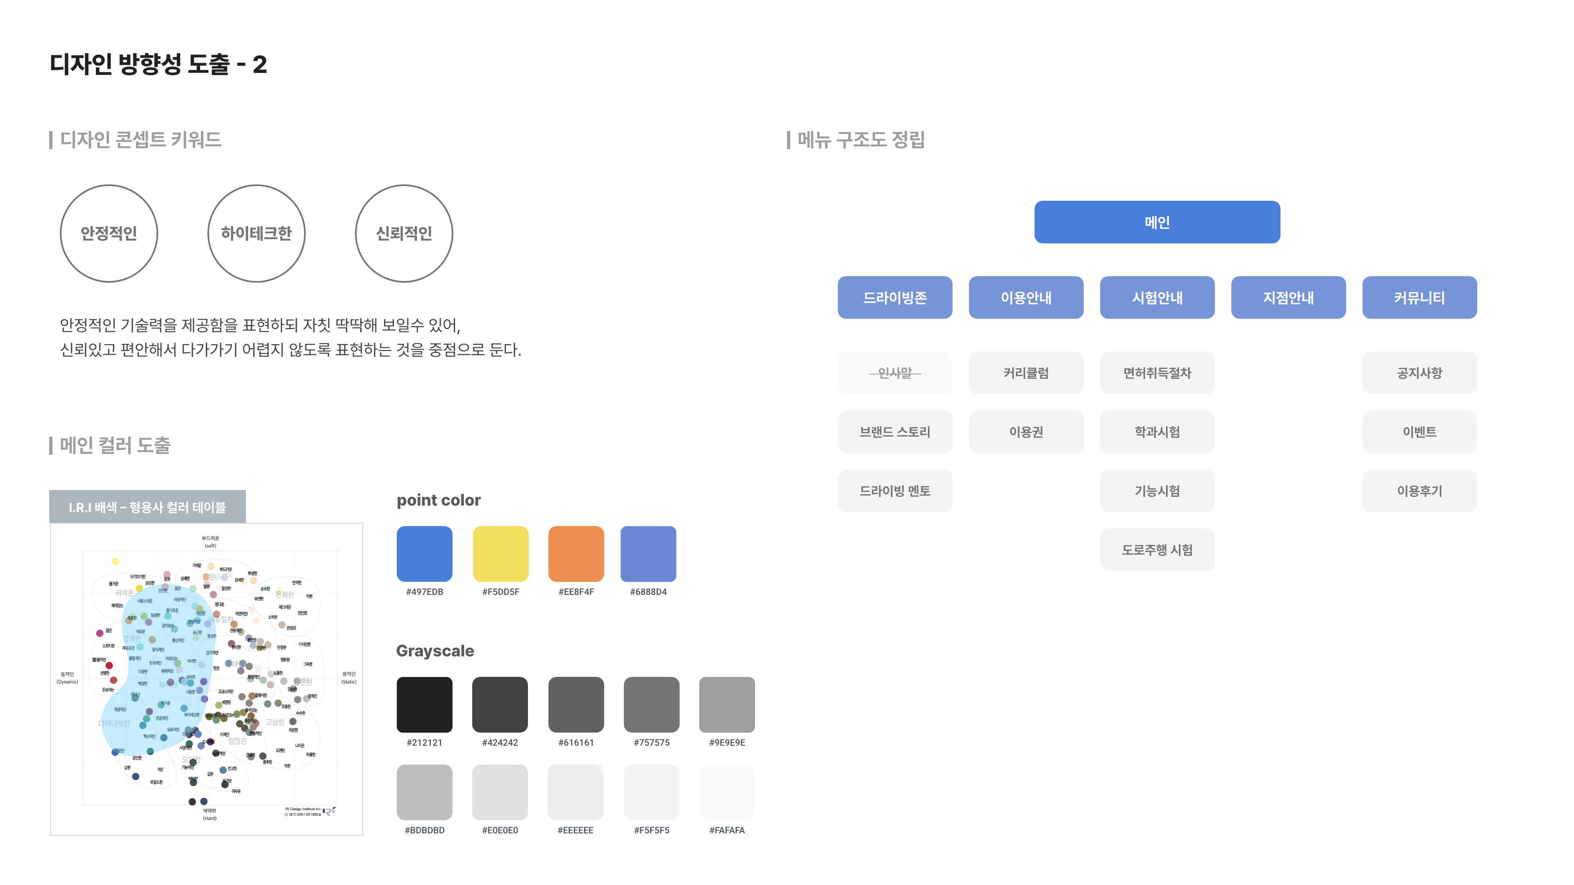Select the orange #EE8F4F color swatch
Screen dimensions: 1574x885
[575, 554]
